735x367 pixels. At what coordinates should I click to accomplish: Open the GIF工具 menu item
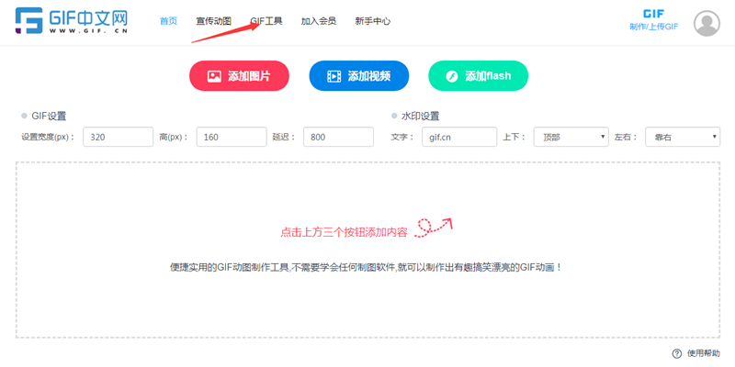pyautogui.click(x=266, y=21)
